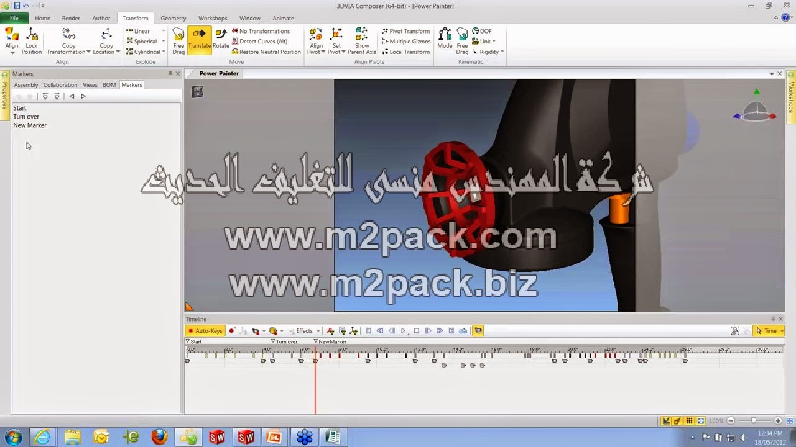Viewport: 796px width, 447px height.
Task: Expand the Spherical explode dropdown
Action: click(x=164, y=42)
